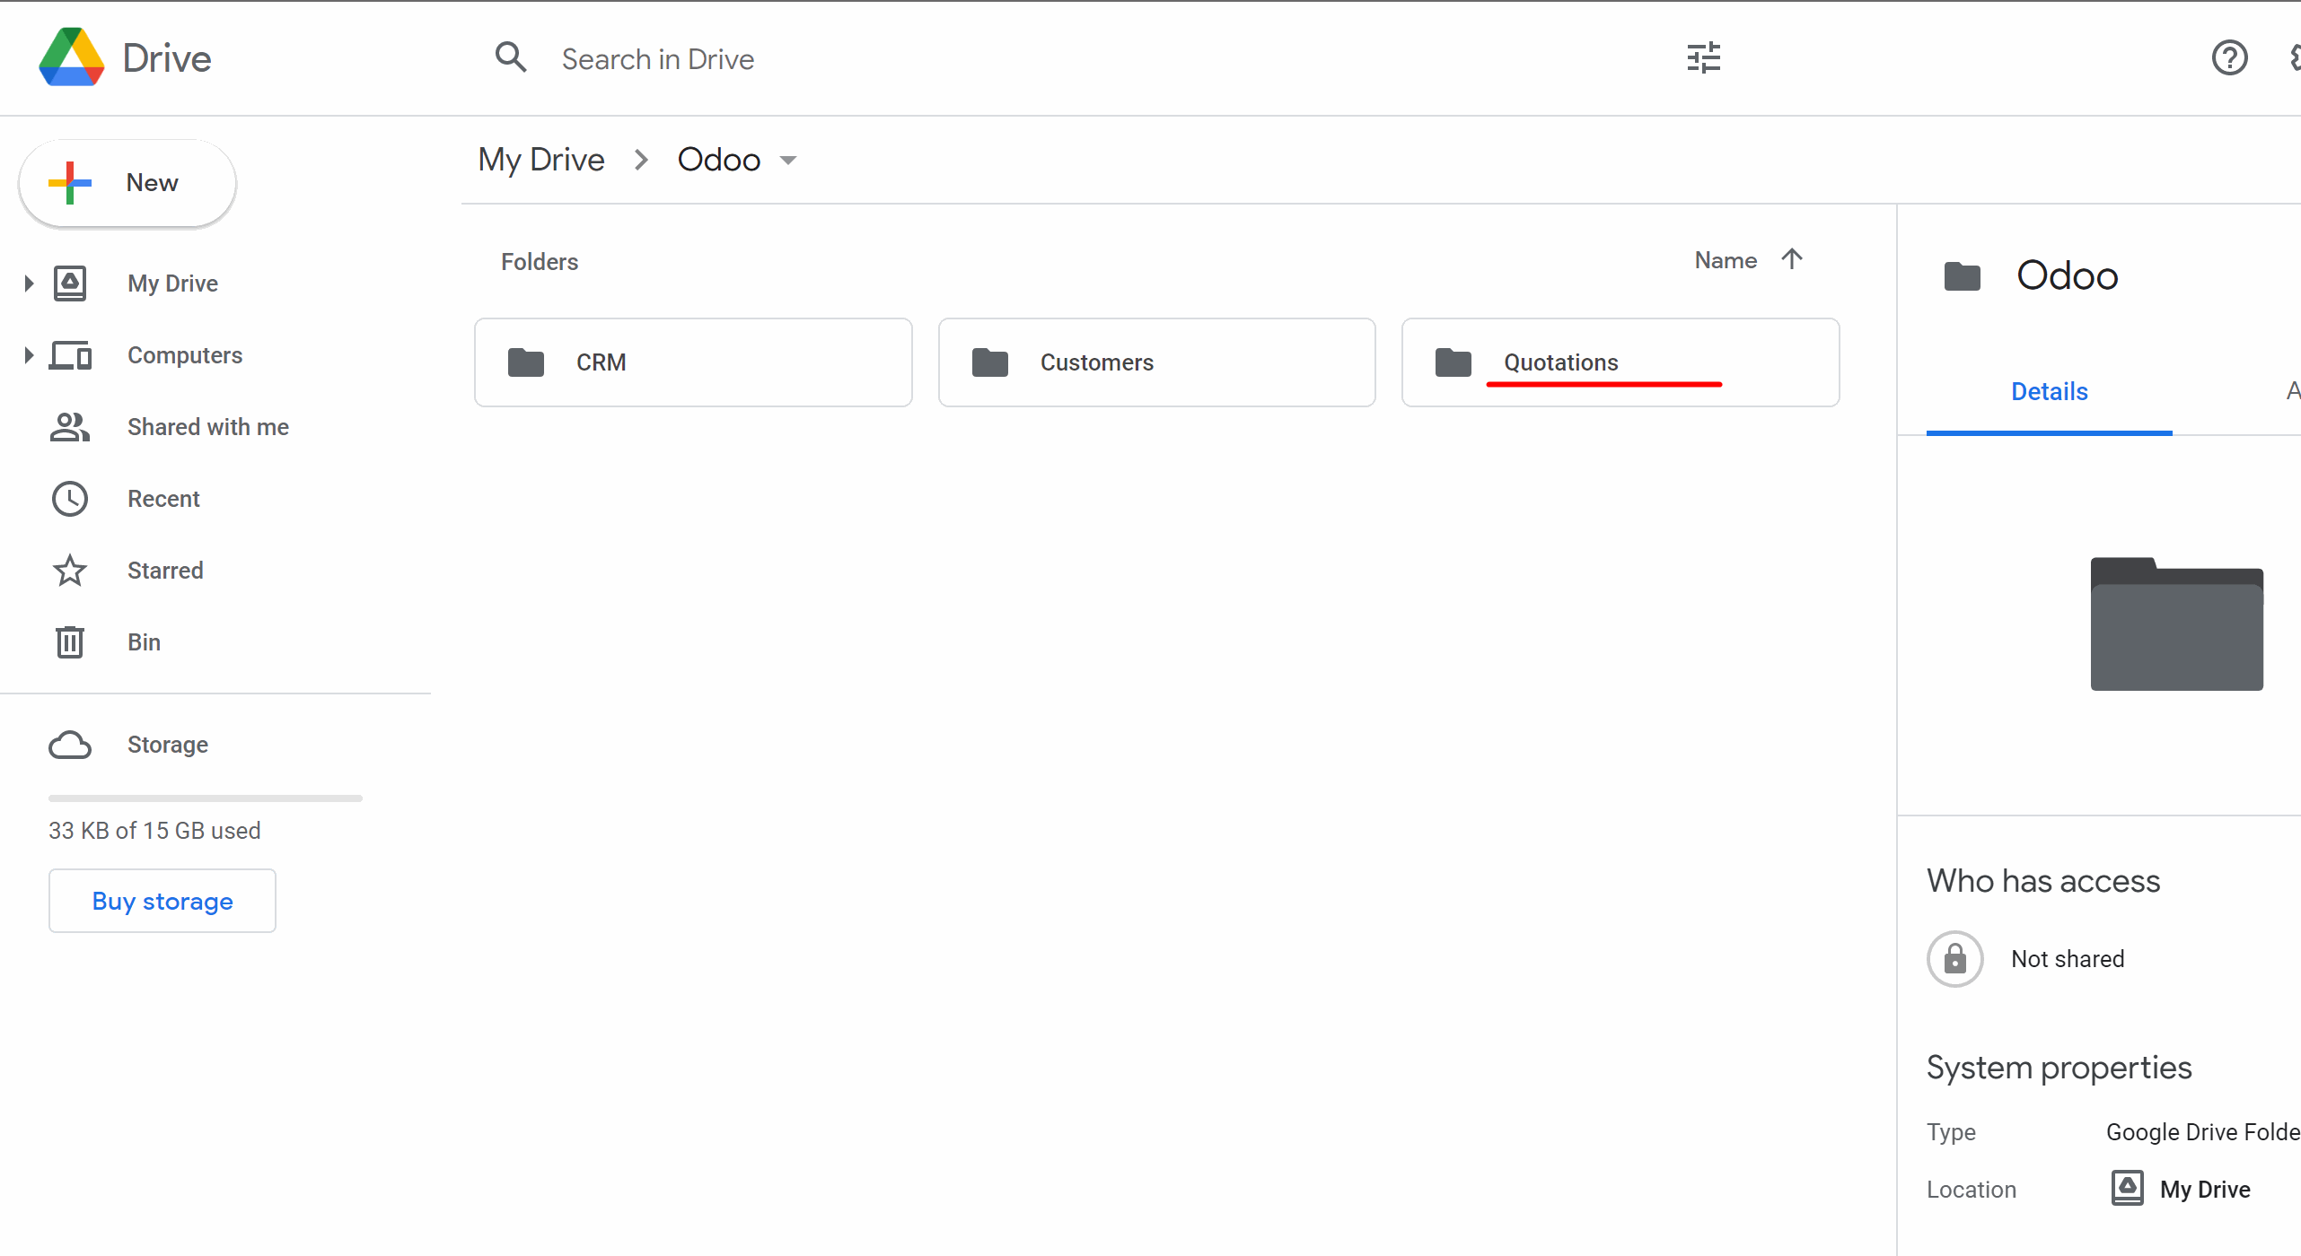Viewport: 2301px width, 1256px height.
Task: Expand the My Drive tree in sidebar
Action: (x=29, y=283)
